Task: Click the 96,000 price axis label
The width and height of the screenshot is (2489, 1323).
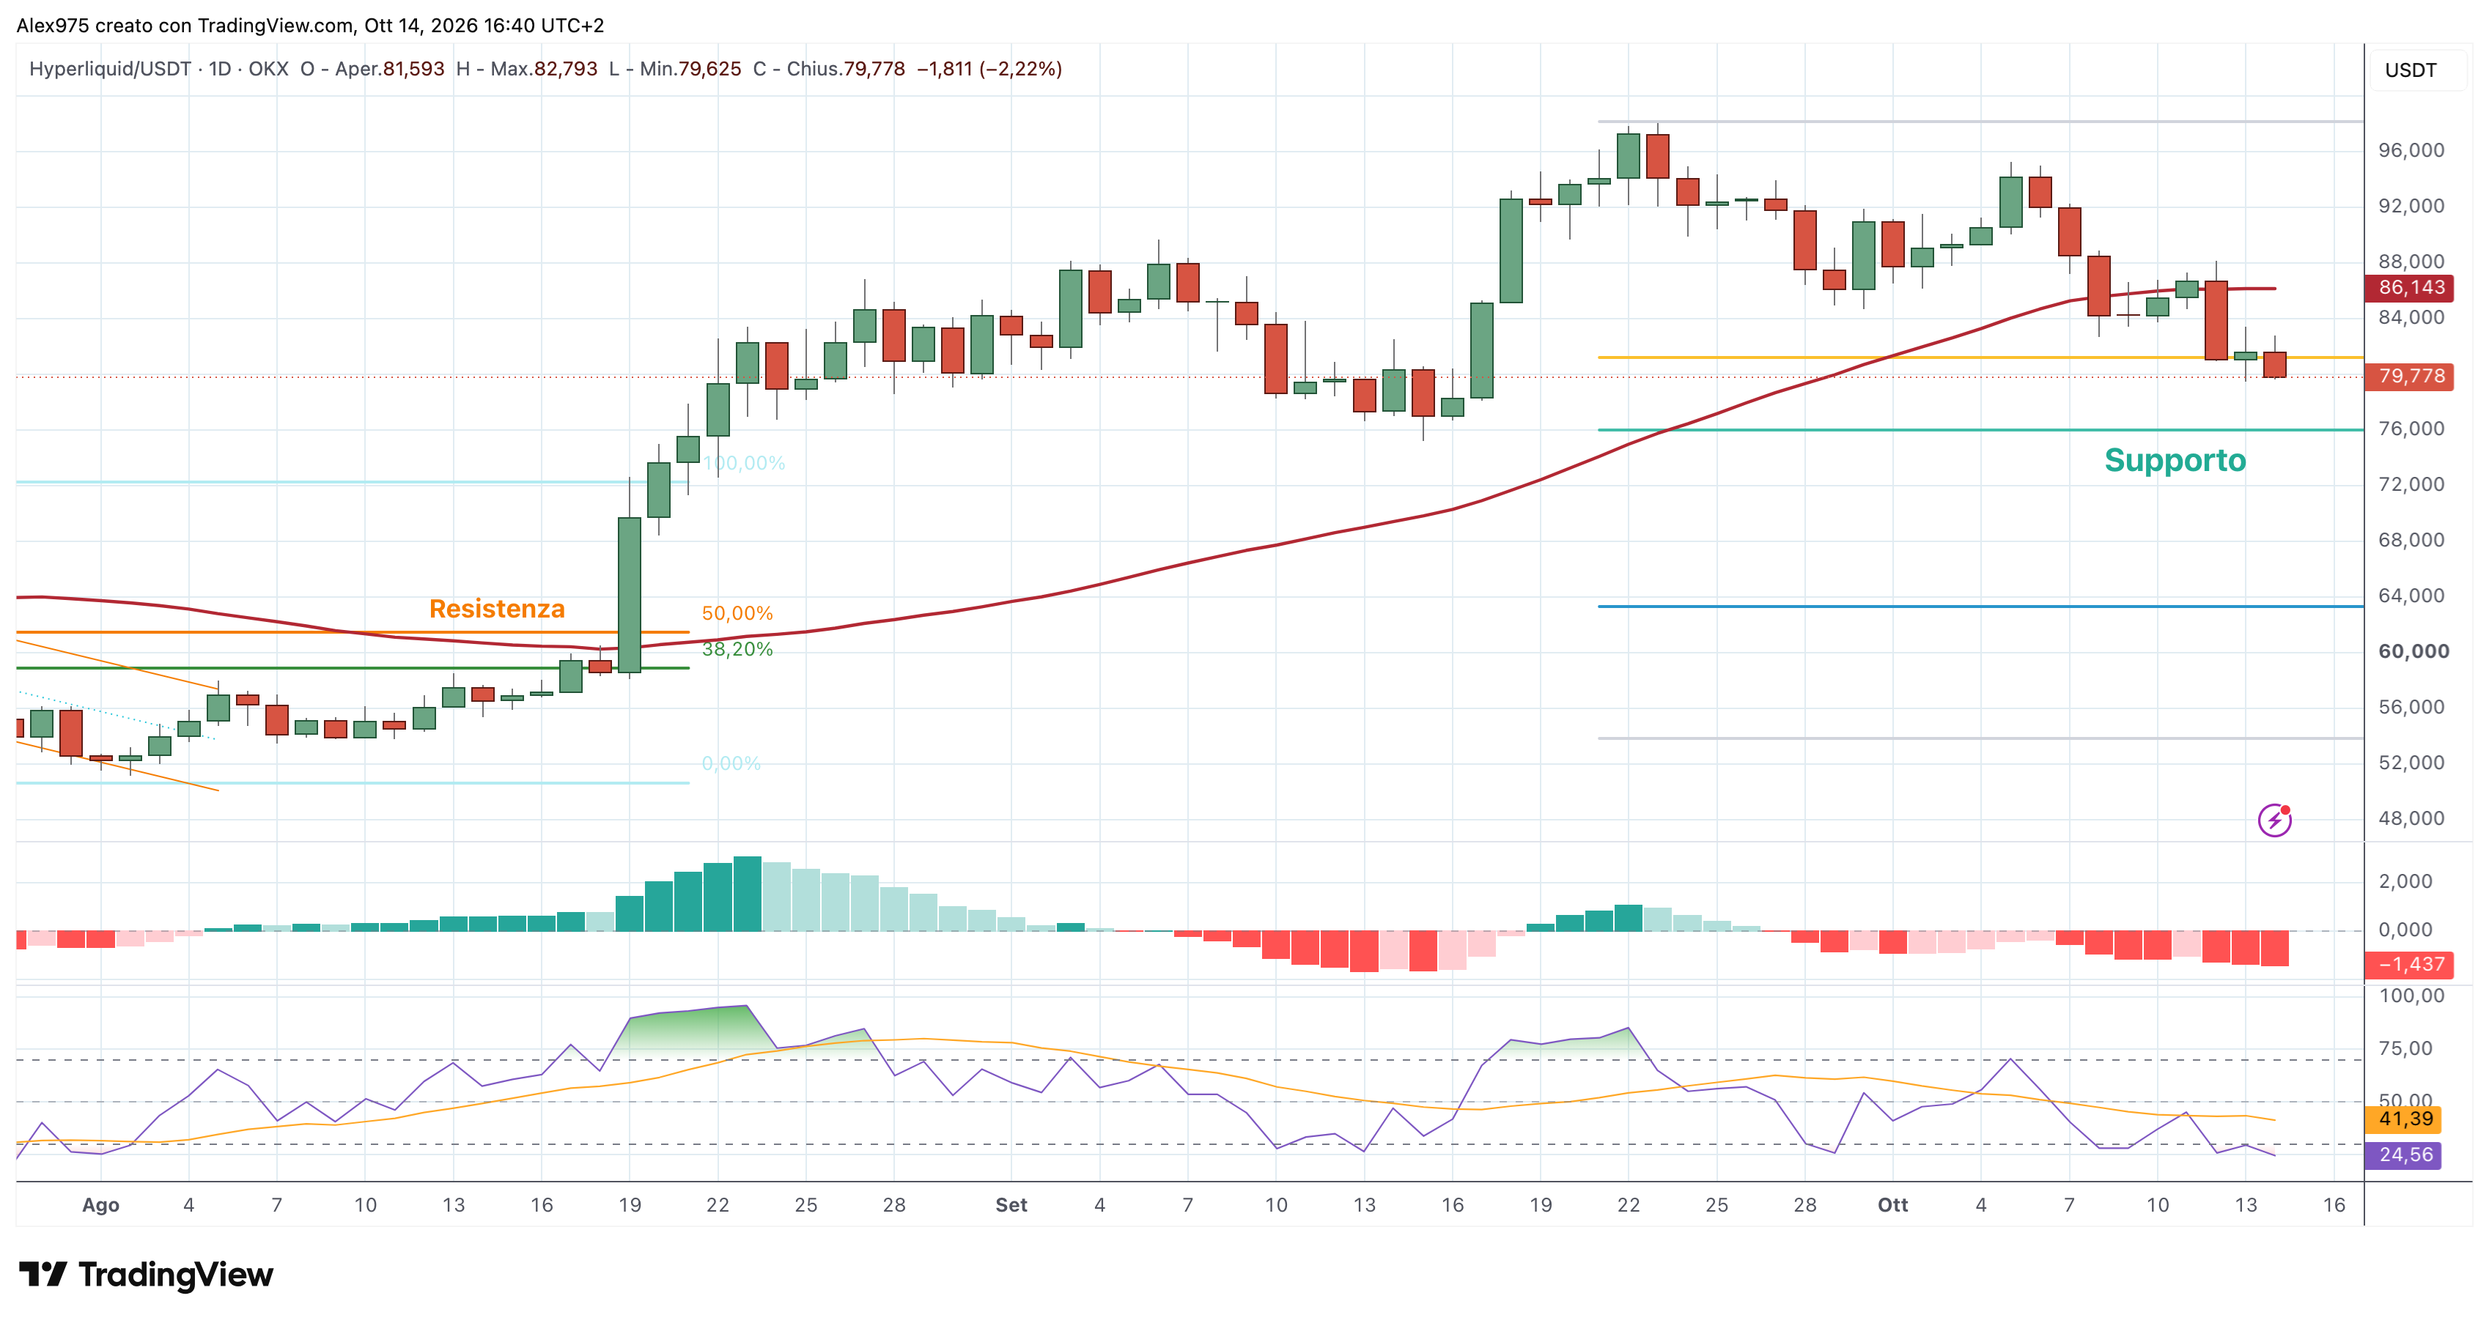Action: (x=2411, y=149)
